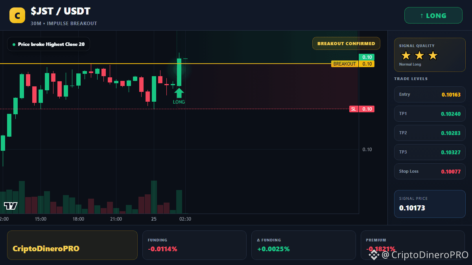Click the 30M • IMPULSE BREAKOUT subtitle

point(64,24)
